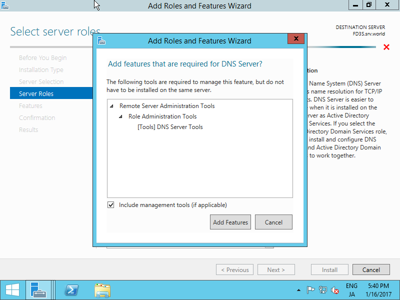Viewport: 400px width, 300px height.
Task: Go to the Before You Begin step
Action: [x=42, y=57]
